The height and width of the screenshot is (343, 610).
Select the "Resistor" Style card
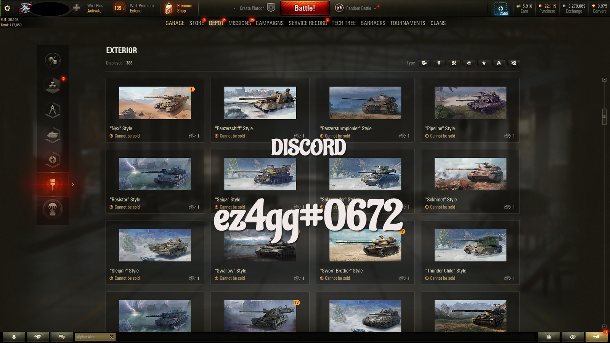pyautogui.click(x=155, y=181)
